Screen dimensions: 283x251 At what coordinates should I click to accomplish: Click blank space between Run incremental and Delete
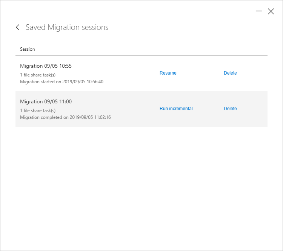[208, 109]
